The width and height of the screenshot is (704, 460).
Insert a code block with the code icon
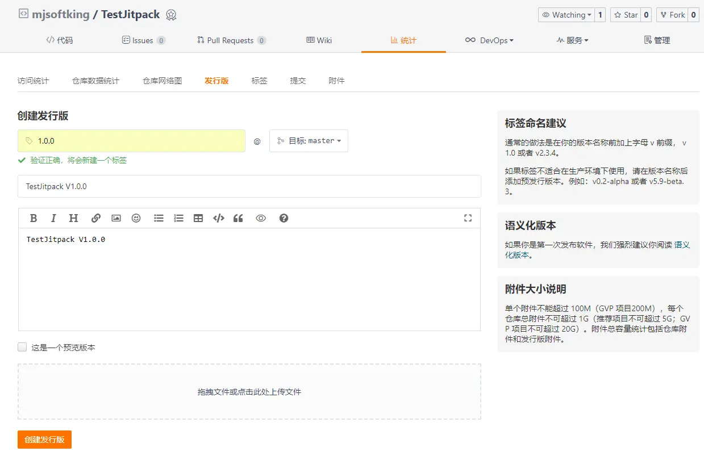218,218
